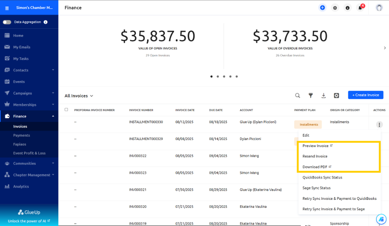The height and width of the screenshot is (226, 389).
Task: Click the info circle icon in header
Action: coord(347,8)
